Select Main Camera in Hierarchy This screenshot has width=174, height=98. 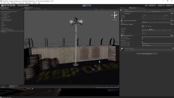pos(5,28)
